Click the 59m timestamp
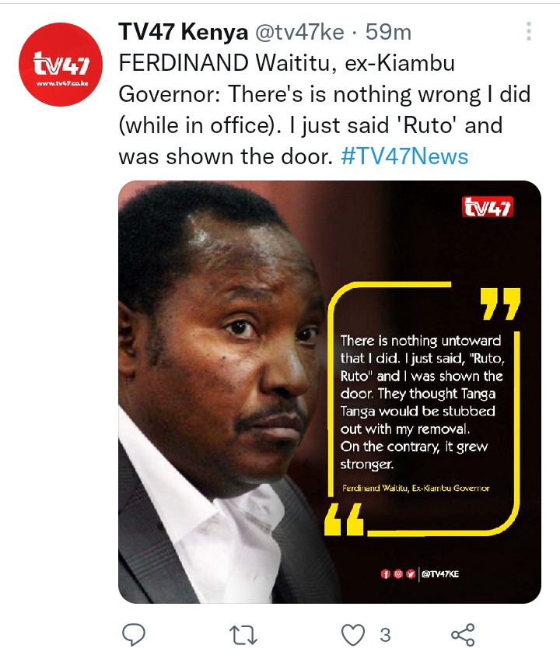The height and width of the screenshot is (666, 560). click(388, 32)
